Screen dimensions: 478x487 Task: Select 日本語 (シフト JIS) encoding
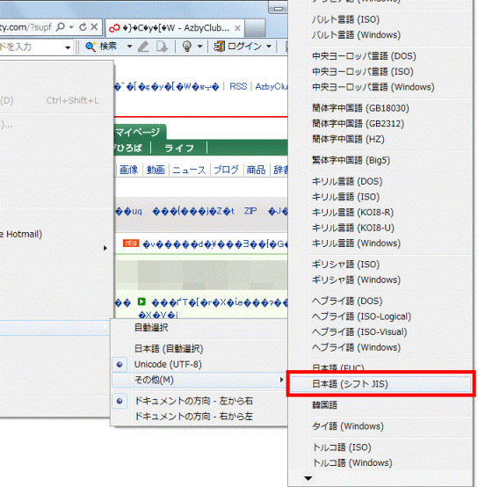coord(380,384)
